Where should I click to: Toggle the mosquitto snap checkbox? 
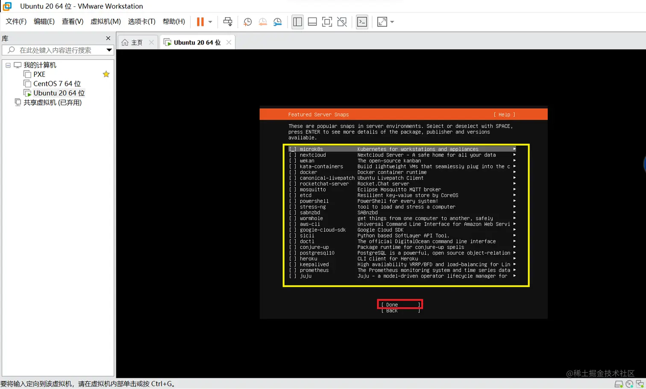point(293,190)
